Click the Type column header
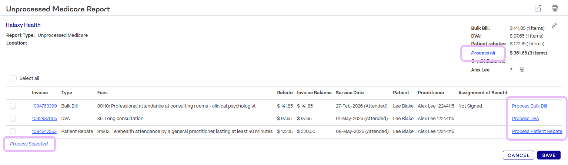The image size is (568, 165). pyautogui.click(x=67, y=93)
